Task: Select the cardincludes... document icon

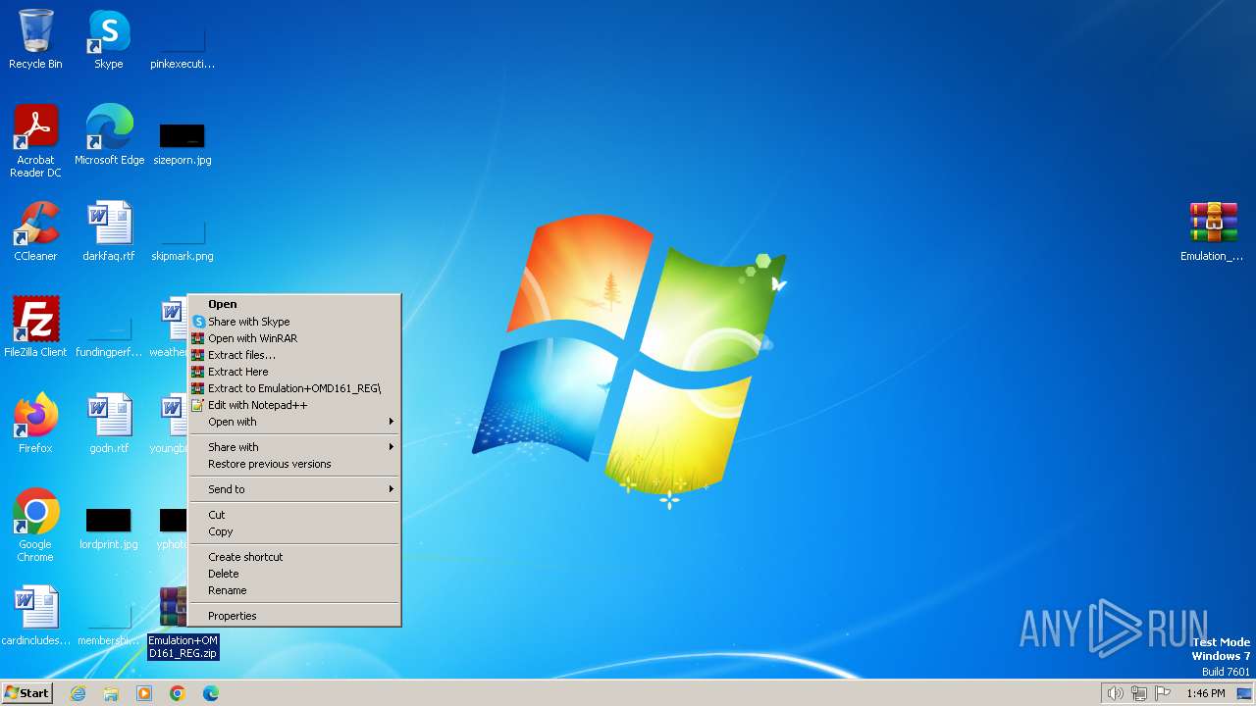Action: 35,616
